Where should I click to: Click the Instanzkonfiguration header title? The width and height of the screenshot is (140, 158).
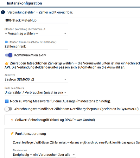[24, 3]
